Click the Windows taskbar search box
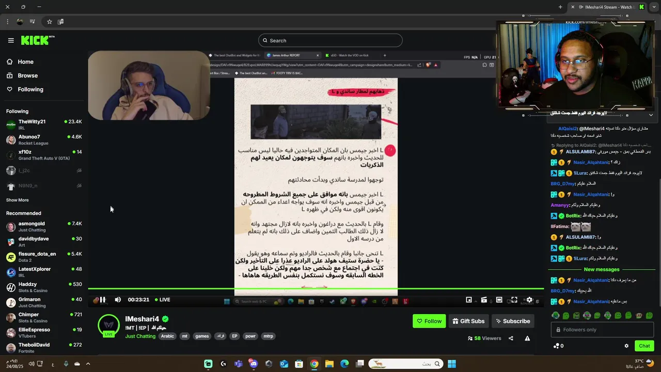The height and width of the screenshot is (372, 661). (405, 364)
